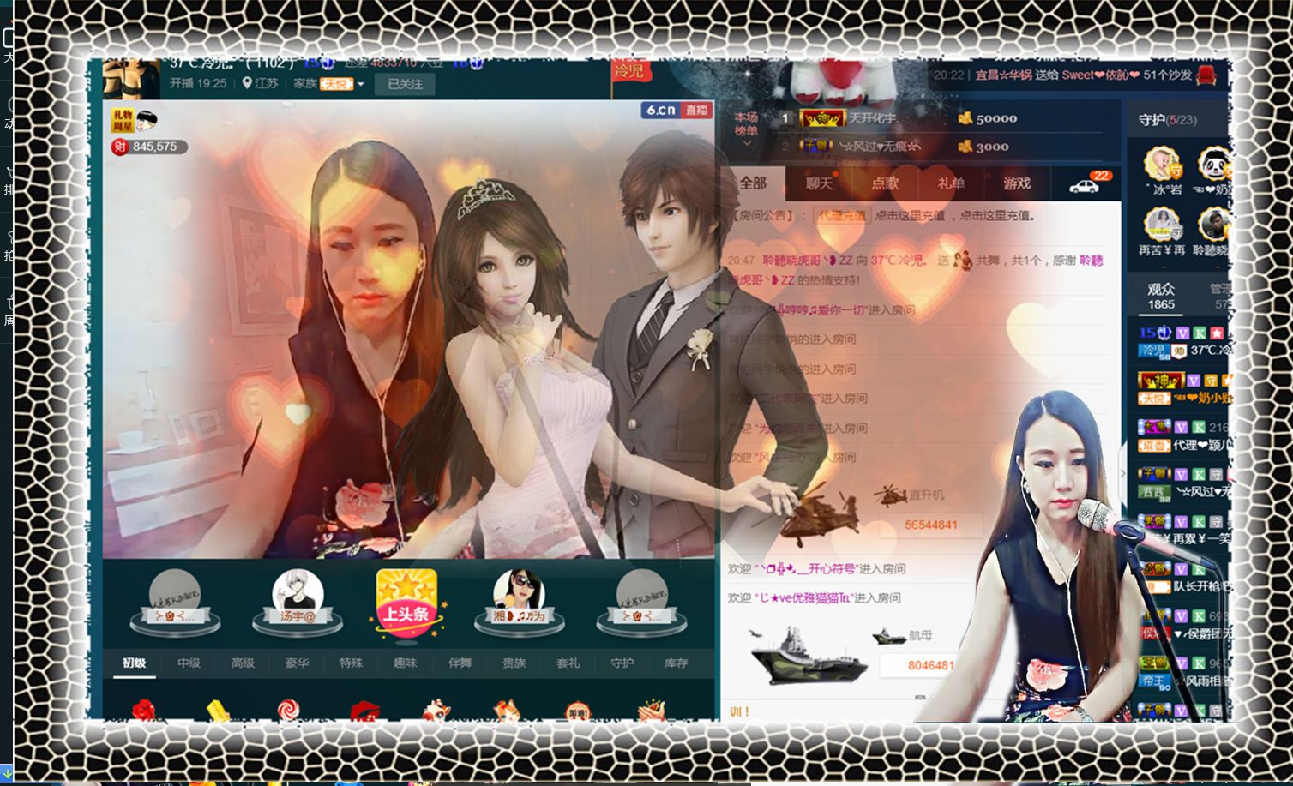Viewport: 1293px width, 786px height.
Task: Open the streamer avatar in the header
Action: coord(130,78)
